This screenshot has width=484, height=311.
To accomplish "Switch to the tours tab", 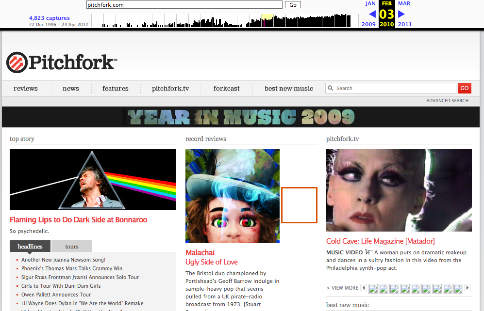I will (x=72, y=247).
